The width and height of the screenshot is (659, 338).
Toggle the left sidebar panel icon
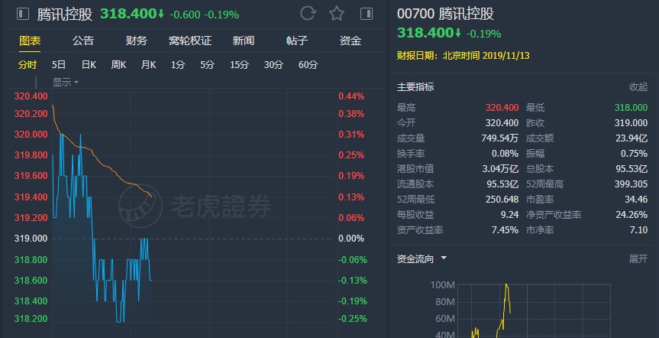pyautogui.click(x=23, y=15)
